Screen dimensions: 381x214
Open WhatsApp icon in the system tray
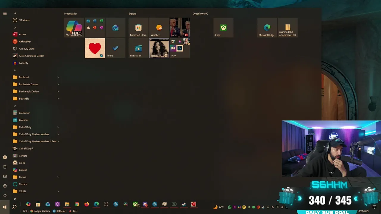pos(230,207)
